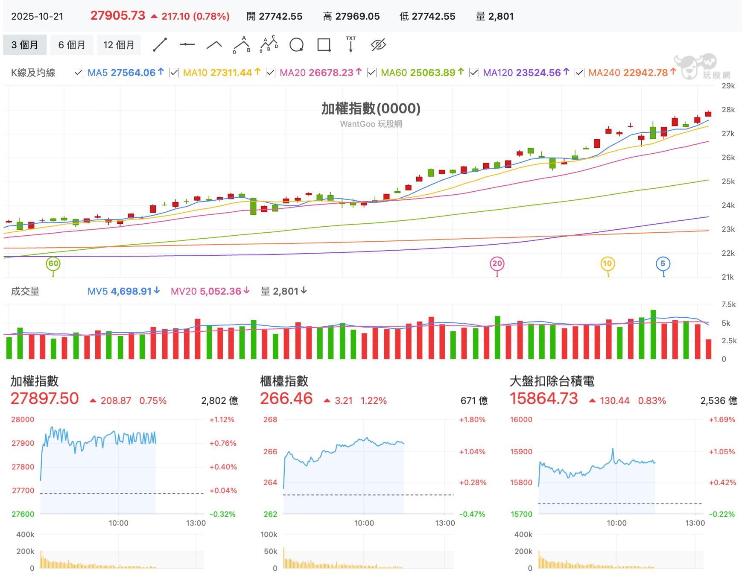
Task: Uncheck the MA240 moving average checkbox
Action: (x=580, y=73)
